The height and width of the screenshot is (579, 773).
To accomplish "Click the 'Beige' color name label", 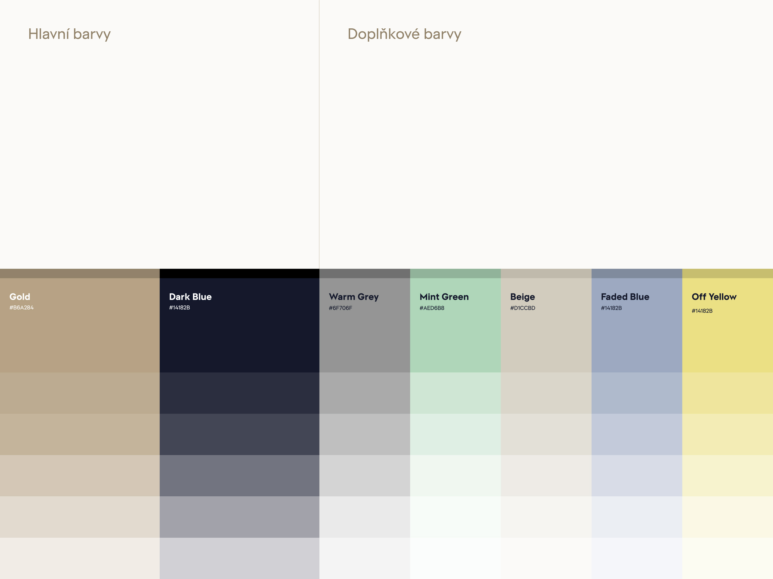I will click(522, 297).
